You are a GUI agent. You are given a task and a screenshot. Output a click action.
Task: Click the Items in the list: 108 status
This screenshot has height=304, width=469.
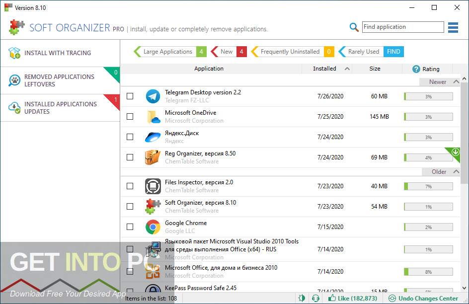coord(151,299)
